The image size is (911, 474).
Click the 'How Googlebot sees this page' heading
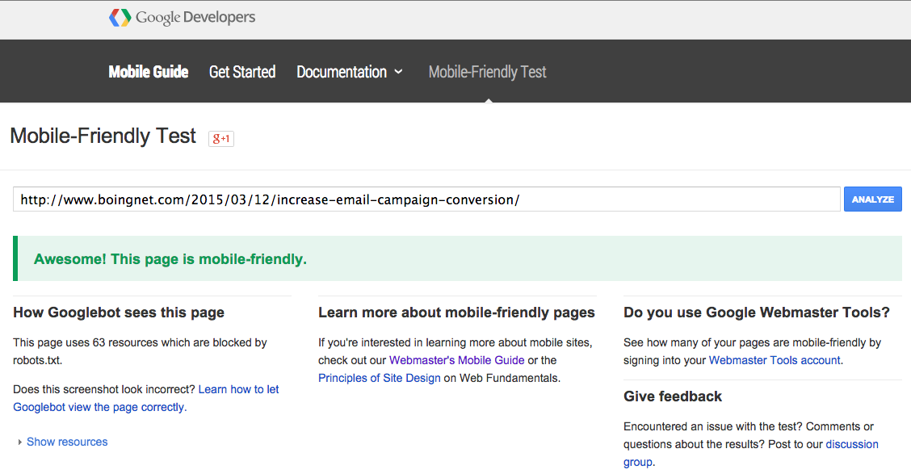119,313
